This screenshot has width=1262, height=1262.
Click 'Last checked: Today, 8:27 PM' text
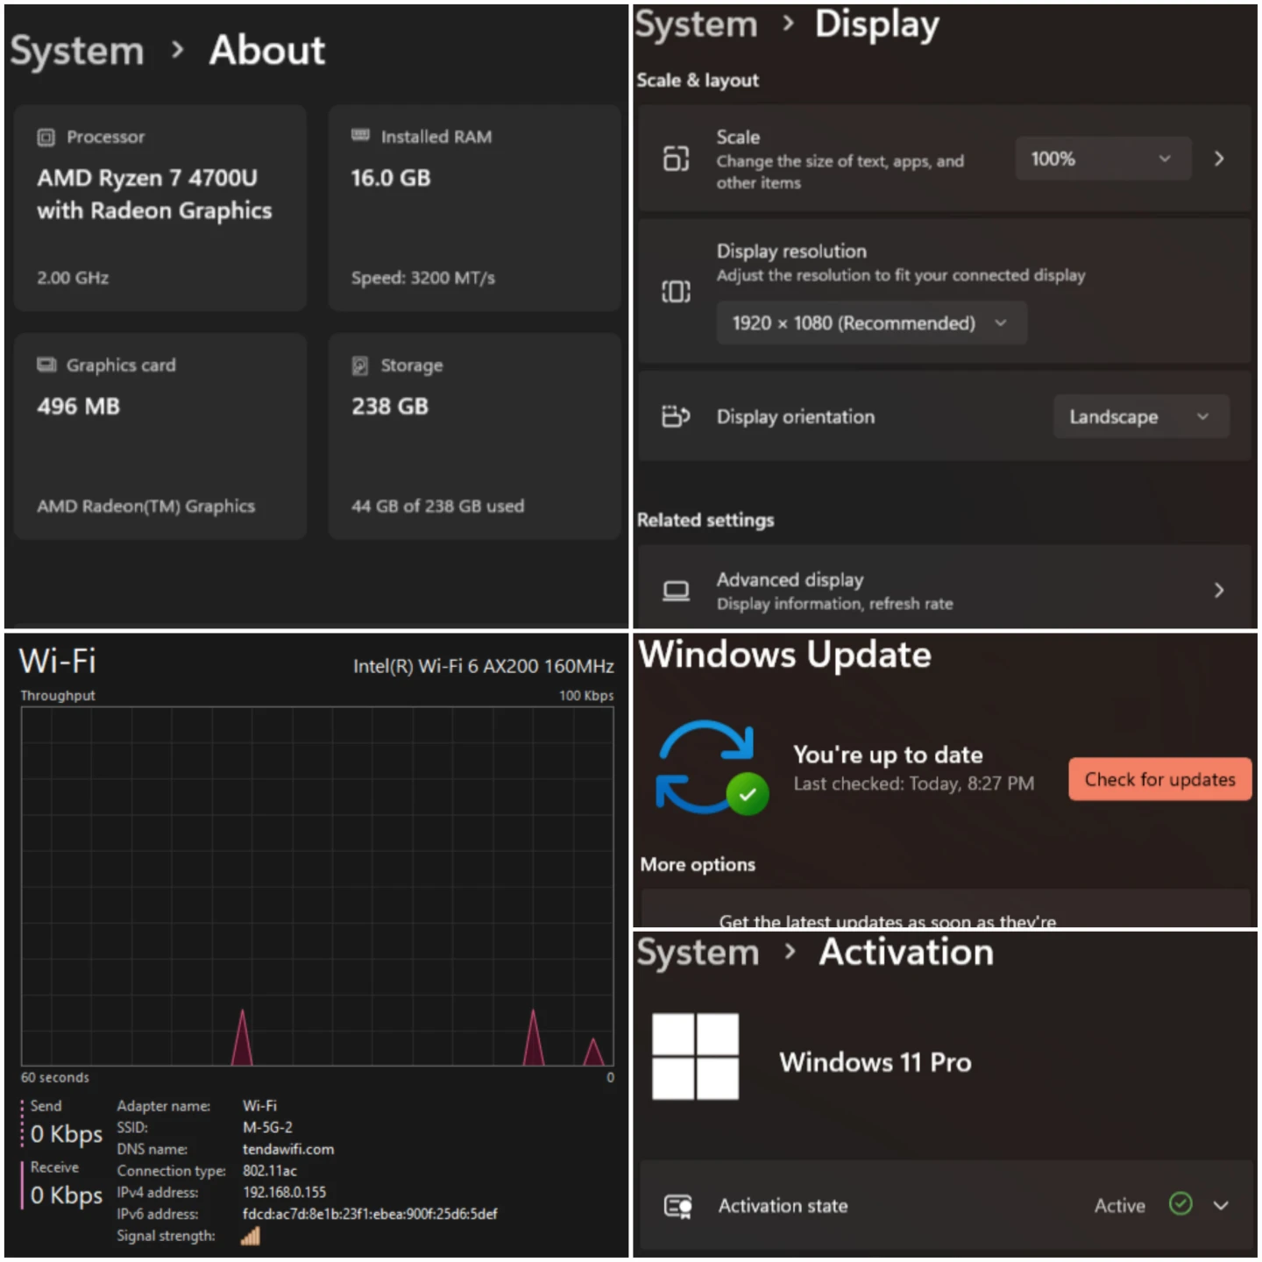[x=914, y=783]
